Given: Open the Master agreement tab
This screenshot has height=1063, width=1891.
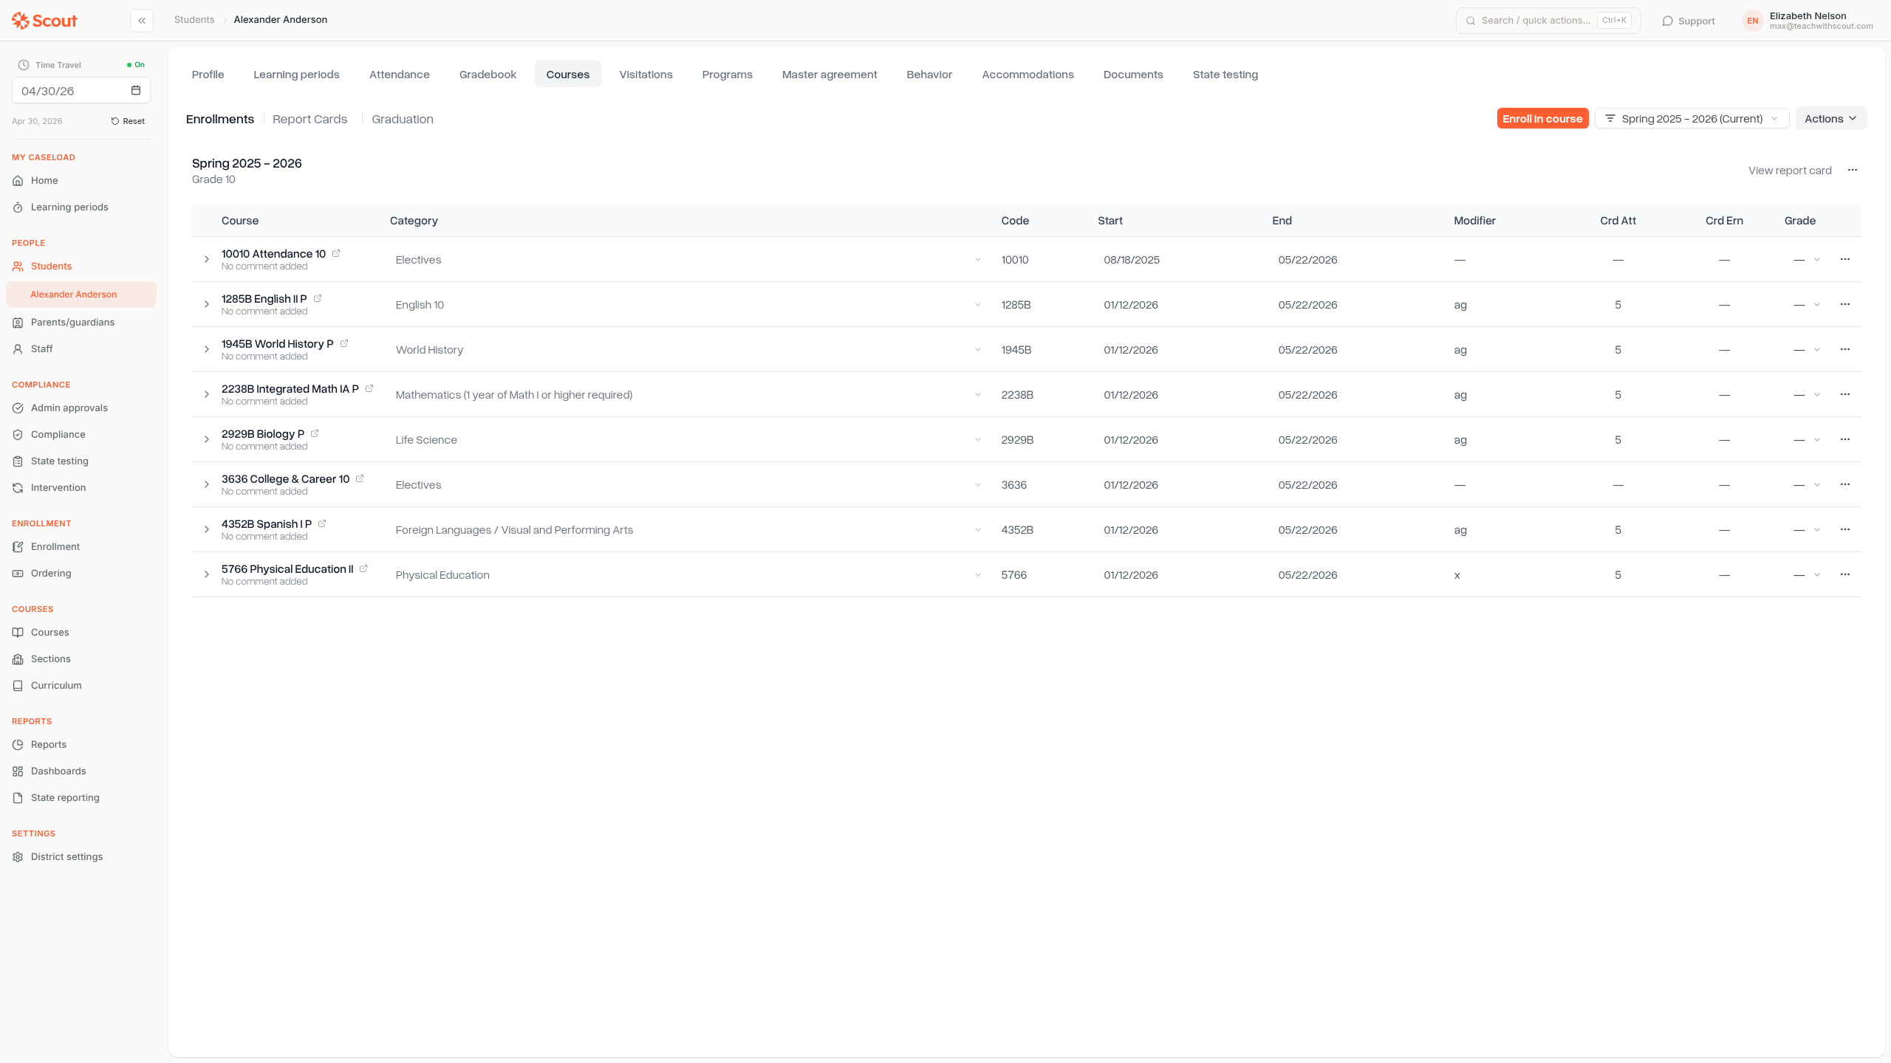Looking at the screenshot, I should [x=830, y=74].
